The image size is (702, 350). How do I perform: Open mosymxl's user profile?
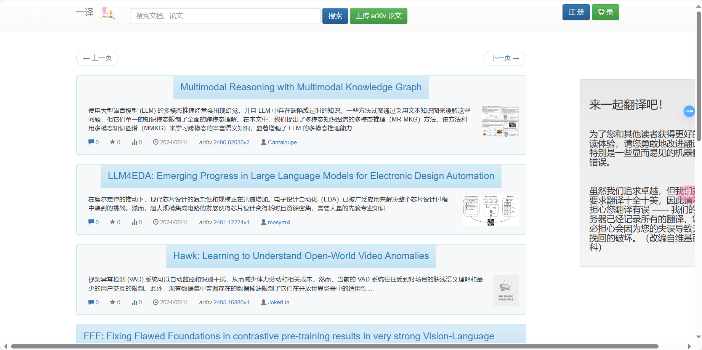(279, 222)
